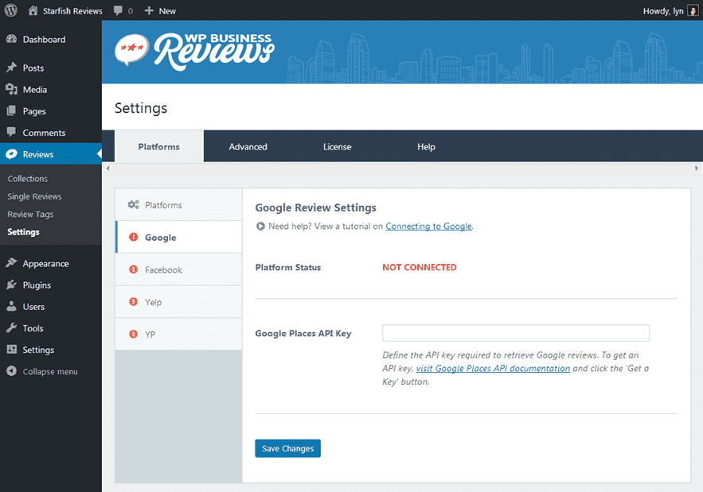This screenshot has width=703, height=492.
Task: Click the home icon beside Starfish Reviews
Action: pos(33,10)
